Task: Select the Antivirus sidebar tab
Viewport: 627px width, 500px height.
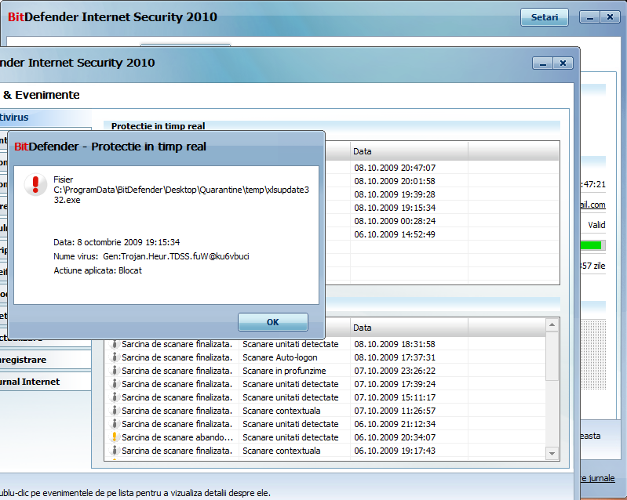Action: (x=46, y=118)
